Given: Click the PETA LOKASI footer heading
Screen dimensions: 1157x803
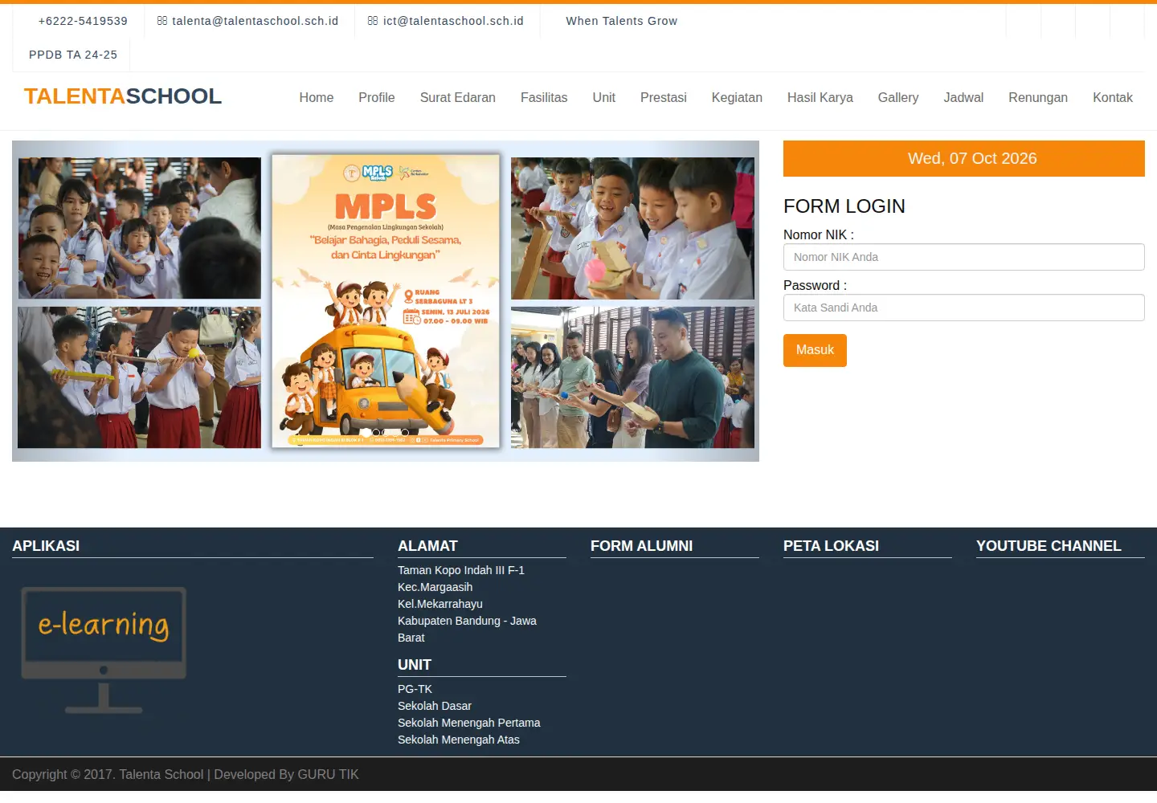Looking at the screenshot, I should [832, 546].
